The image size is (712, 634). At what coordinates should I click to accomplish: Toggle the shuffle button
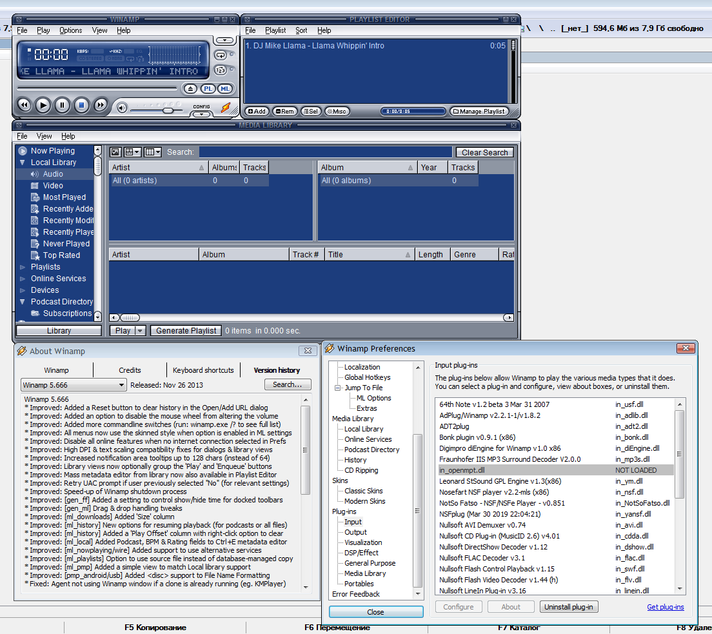coord(221,70)
